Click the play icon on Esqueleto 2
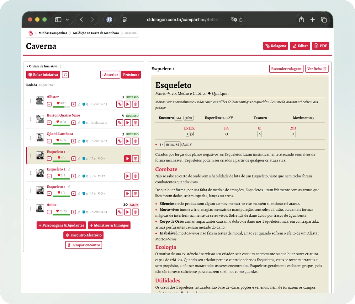Image resolution: width=355 pixels, height=304 pixels. point(128,176)
